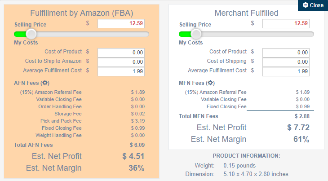Close the profit calculator panel
The image size is (328, 181).
(x=313, y=5)
